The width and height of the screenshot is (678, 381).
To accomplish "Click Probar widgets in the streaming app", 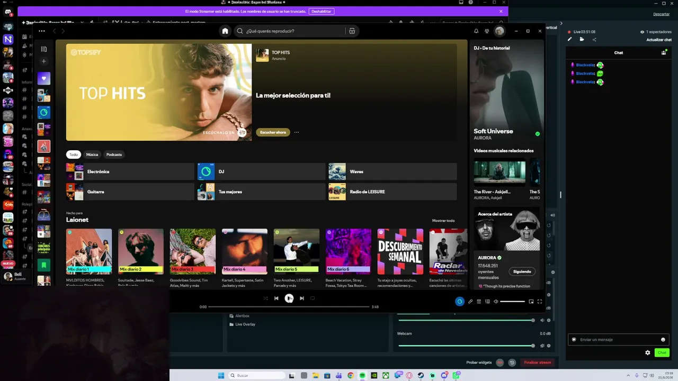I will [479, 362].
